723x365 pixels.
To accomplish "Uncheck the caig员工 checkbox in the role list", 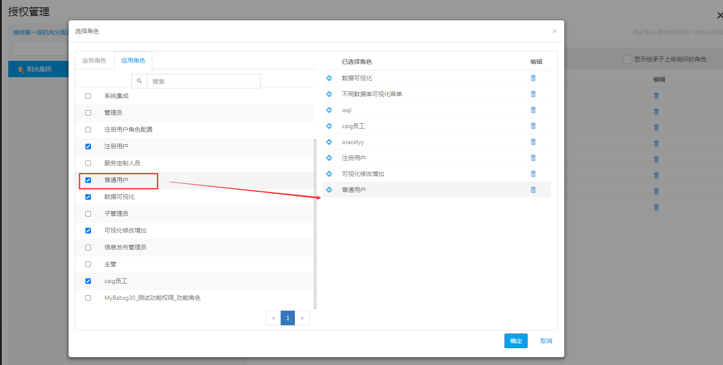I will (x=88, y=281).
